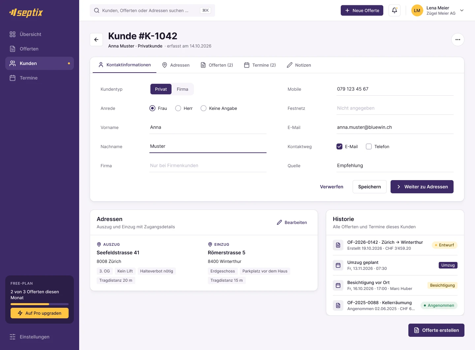This screenshot has height=350, width=475.
Task: Open Offerten in the sidebar
Action: click(x=40, y=49)
